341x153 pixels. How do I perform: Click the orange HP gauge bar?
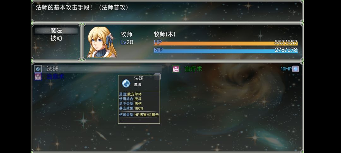tap(225, 43)
